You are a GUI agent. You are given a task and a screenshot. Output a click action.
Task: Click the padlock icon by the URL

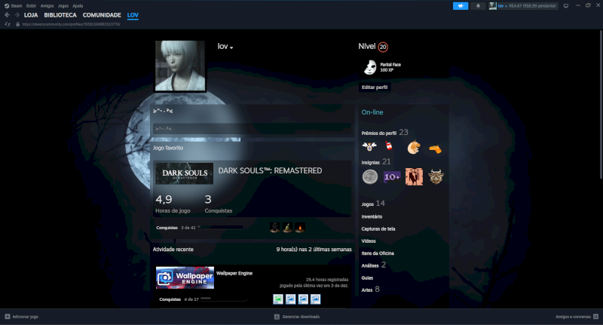coord(17,24)
